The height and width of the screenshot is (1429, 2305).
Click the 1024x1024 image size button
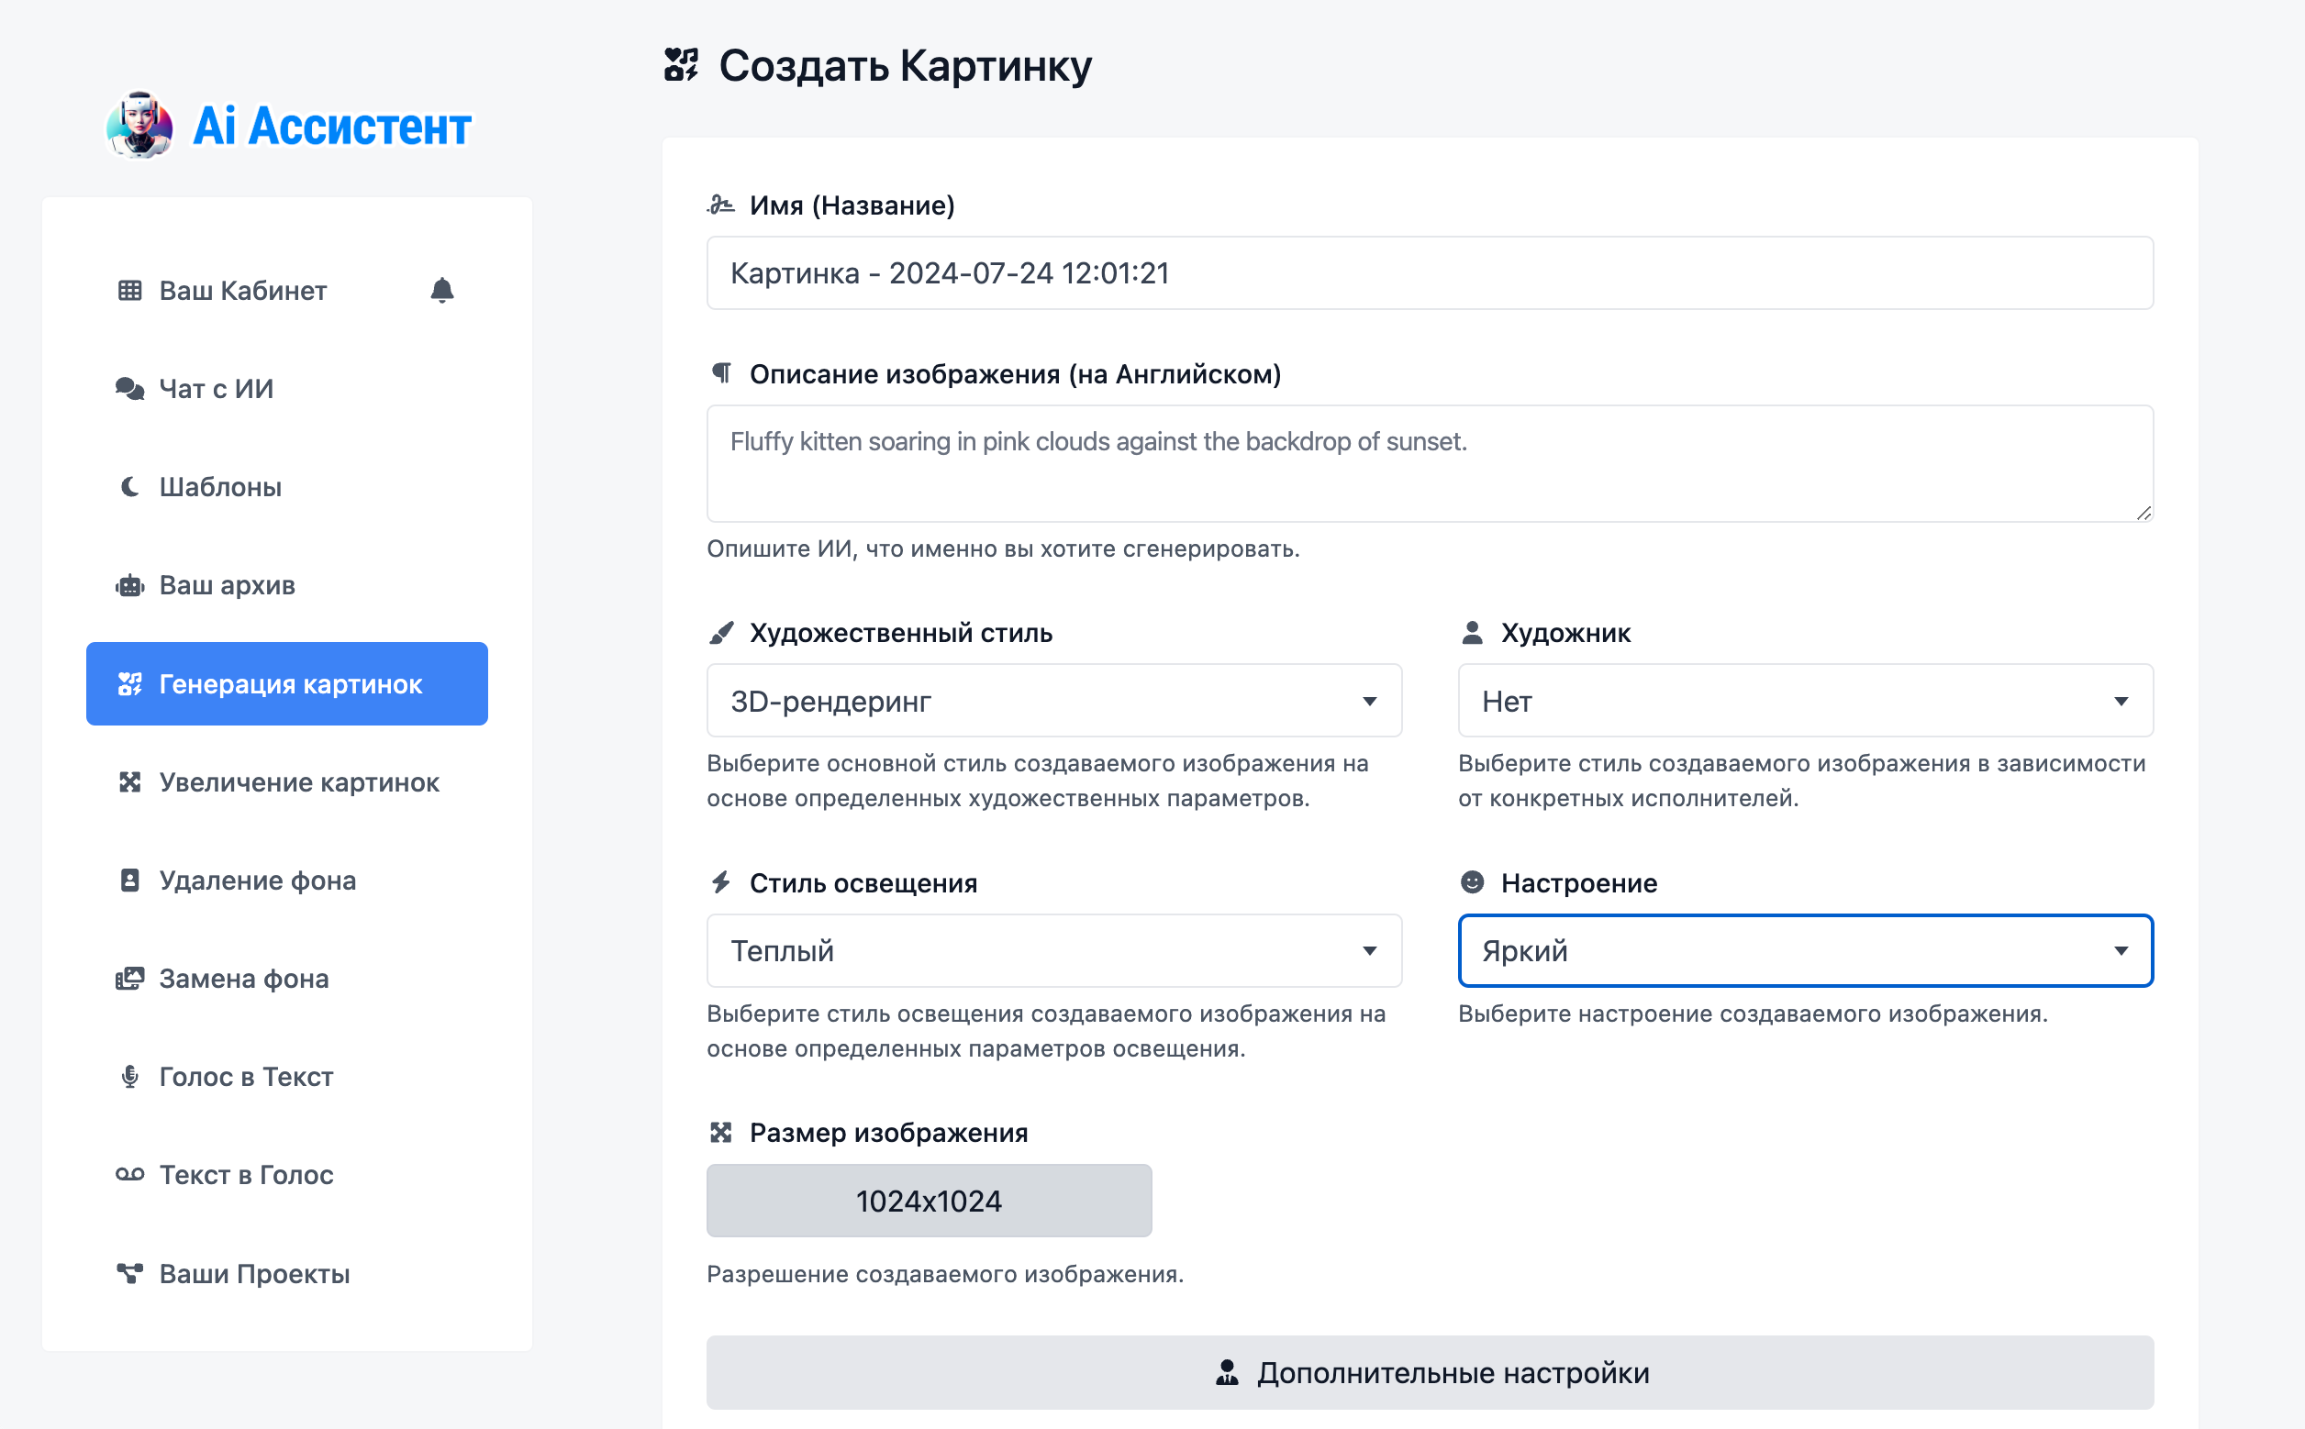click(929, 1201)
